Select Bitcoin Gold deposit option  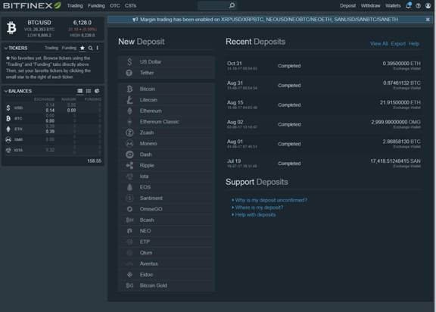click(x=167, y=285)
